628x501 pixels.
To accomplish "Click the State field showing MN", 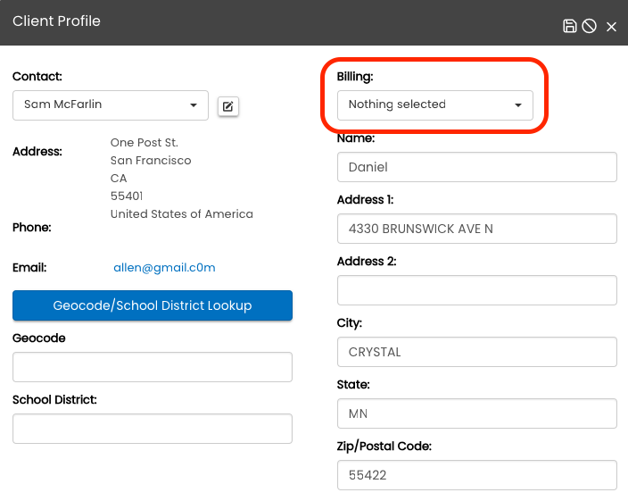I will [477, 413].
